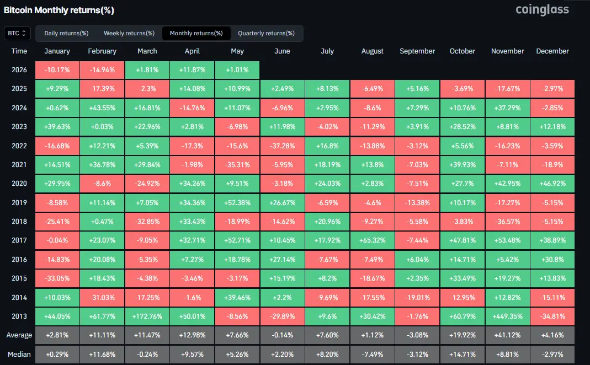Image resolution: width=590 pixels, height=365 pixels.
Task: Click the May column header
Action: tap(237, 51)
